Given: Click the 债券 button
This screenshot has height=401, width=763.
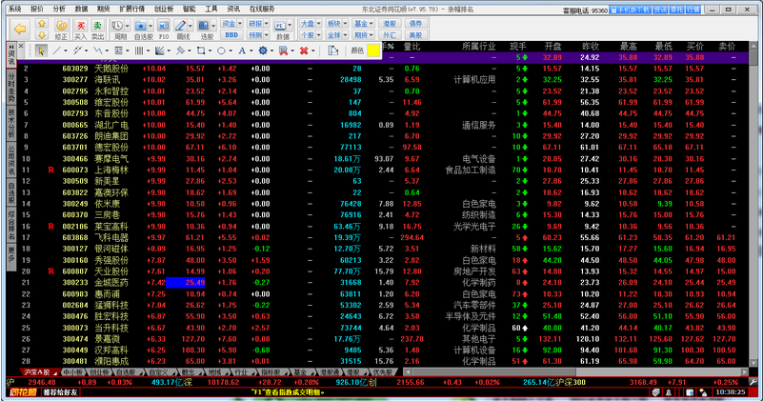Looking at the screenshot, I should (x=415, y=24).
